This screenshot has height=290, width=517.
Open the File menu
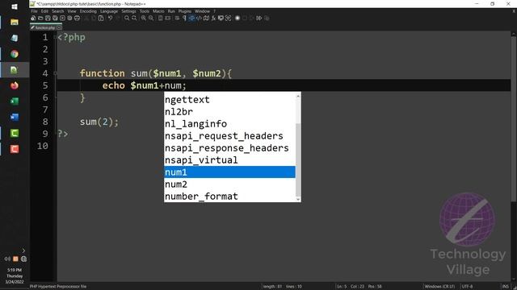[x=34, y=11]
